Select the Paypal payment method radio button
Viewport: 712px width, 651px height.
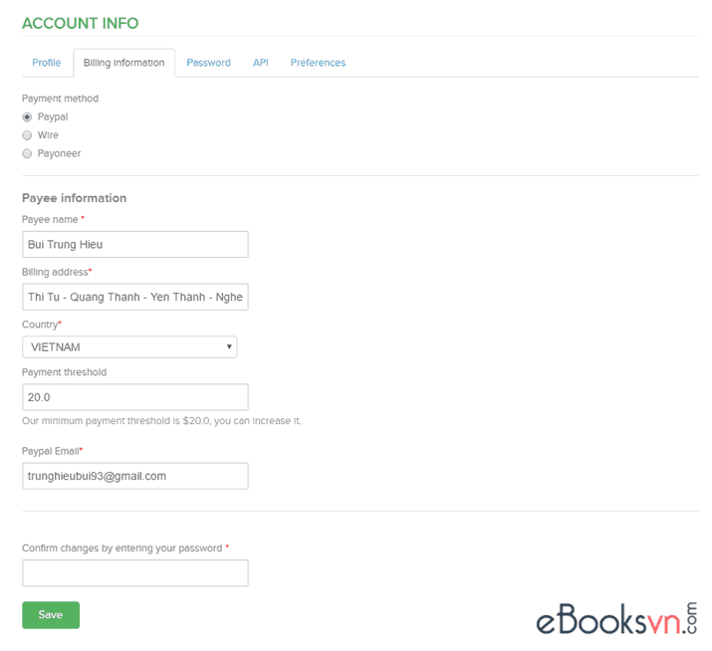pyautogui.click(x=27, y=117)
